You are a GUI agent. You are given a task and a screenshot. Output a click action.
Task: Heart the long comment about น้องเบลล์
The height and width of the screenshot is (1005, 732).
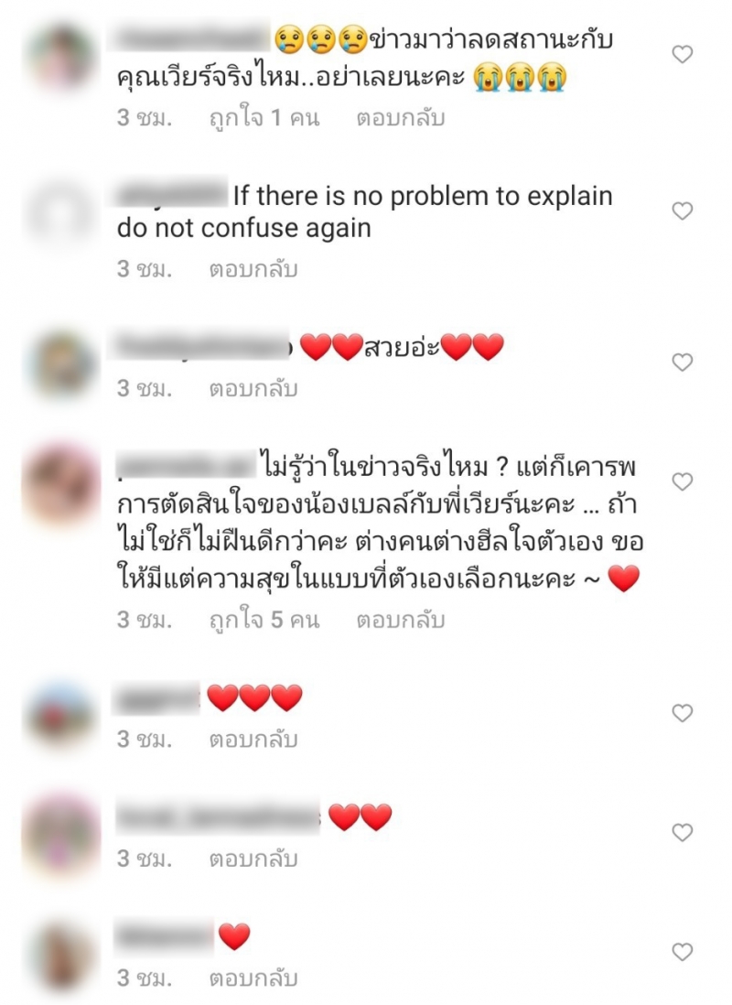tap(682, 481)
